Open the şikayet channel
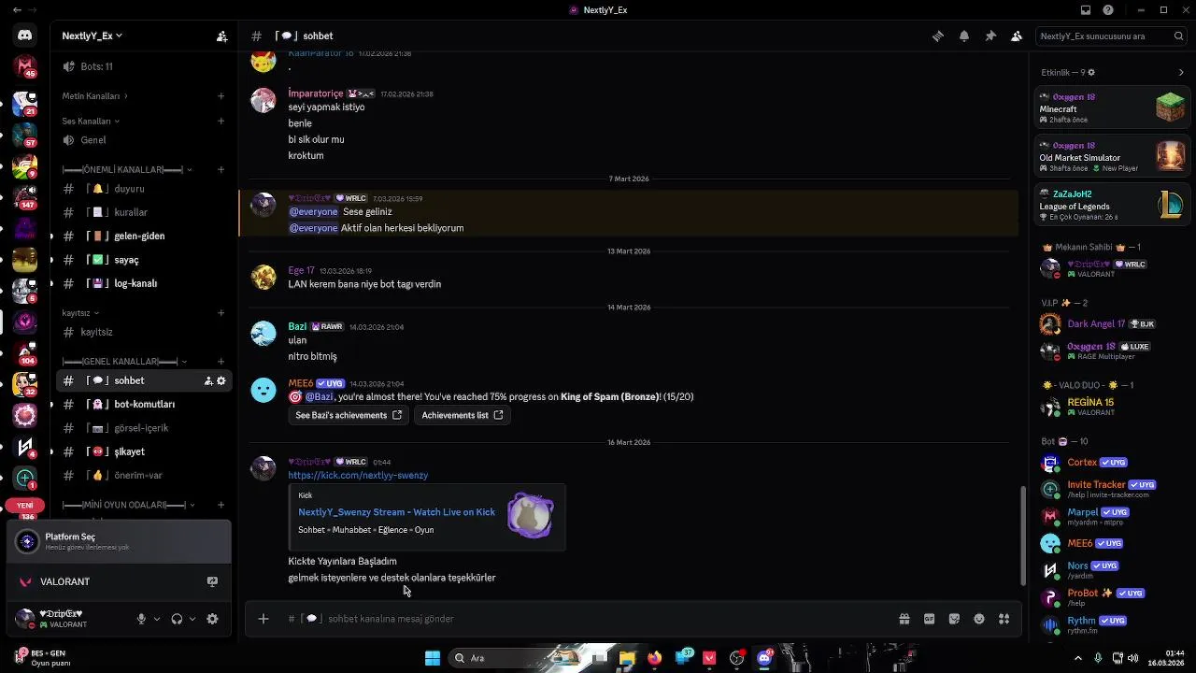 click(x=144, y=451)
